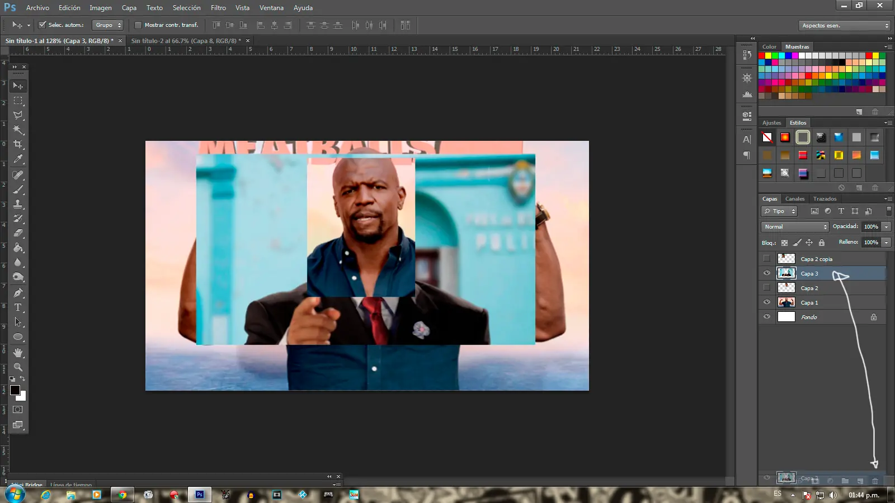Open the collapsed Character panel icon
The width and height of the screenshot is (895, 503).
tap(747, 139)
